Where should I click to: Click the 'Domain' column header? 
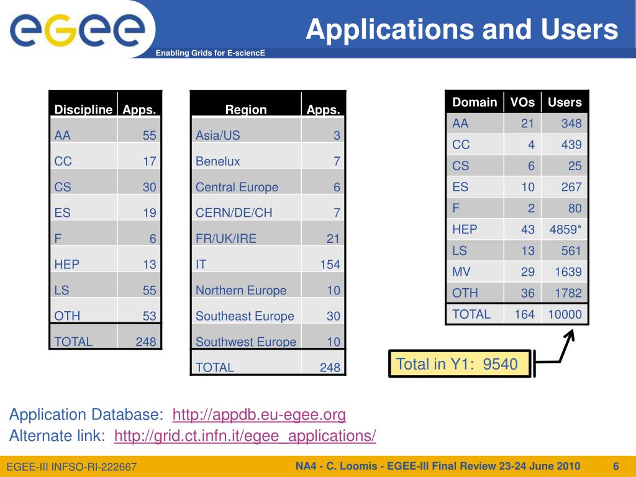475,102
